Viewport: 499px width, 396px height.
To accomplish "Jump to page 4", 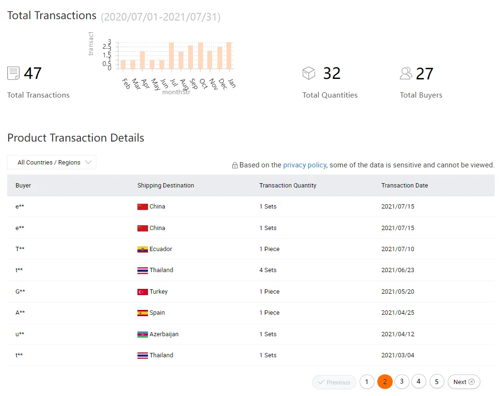I will pos(419,382).
